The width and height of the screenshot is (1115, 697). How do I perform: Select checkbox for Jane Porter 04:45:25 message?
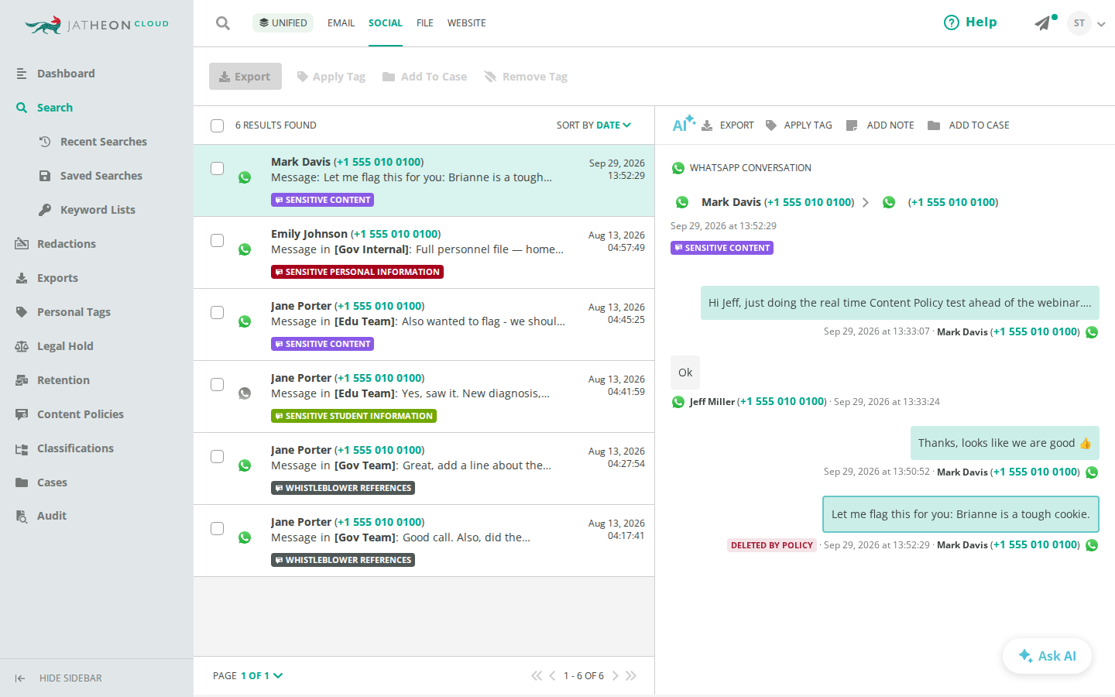click(x=218, y=313)
